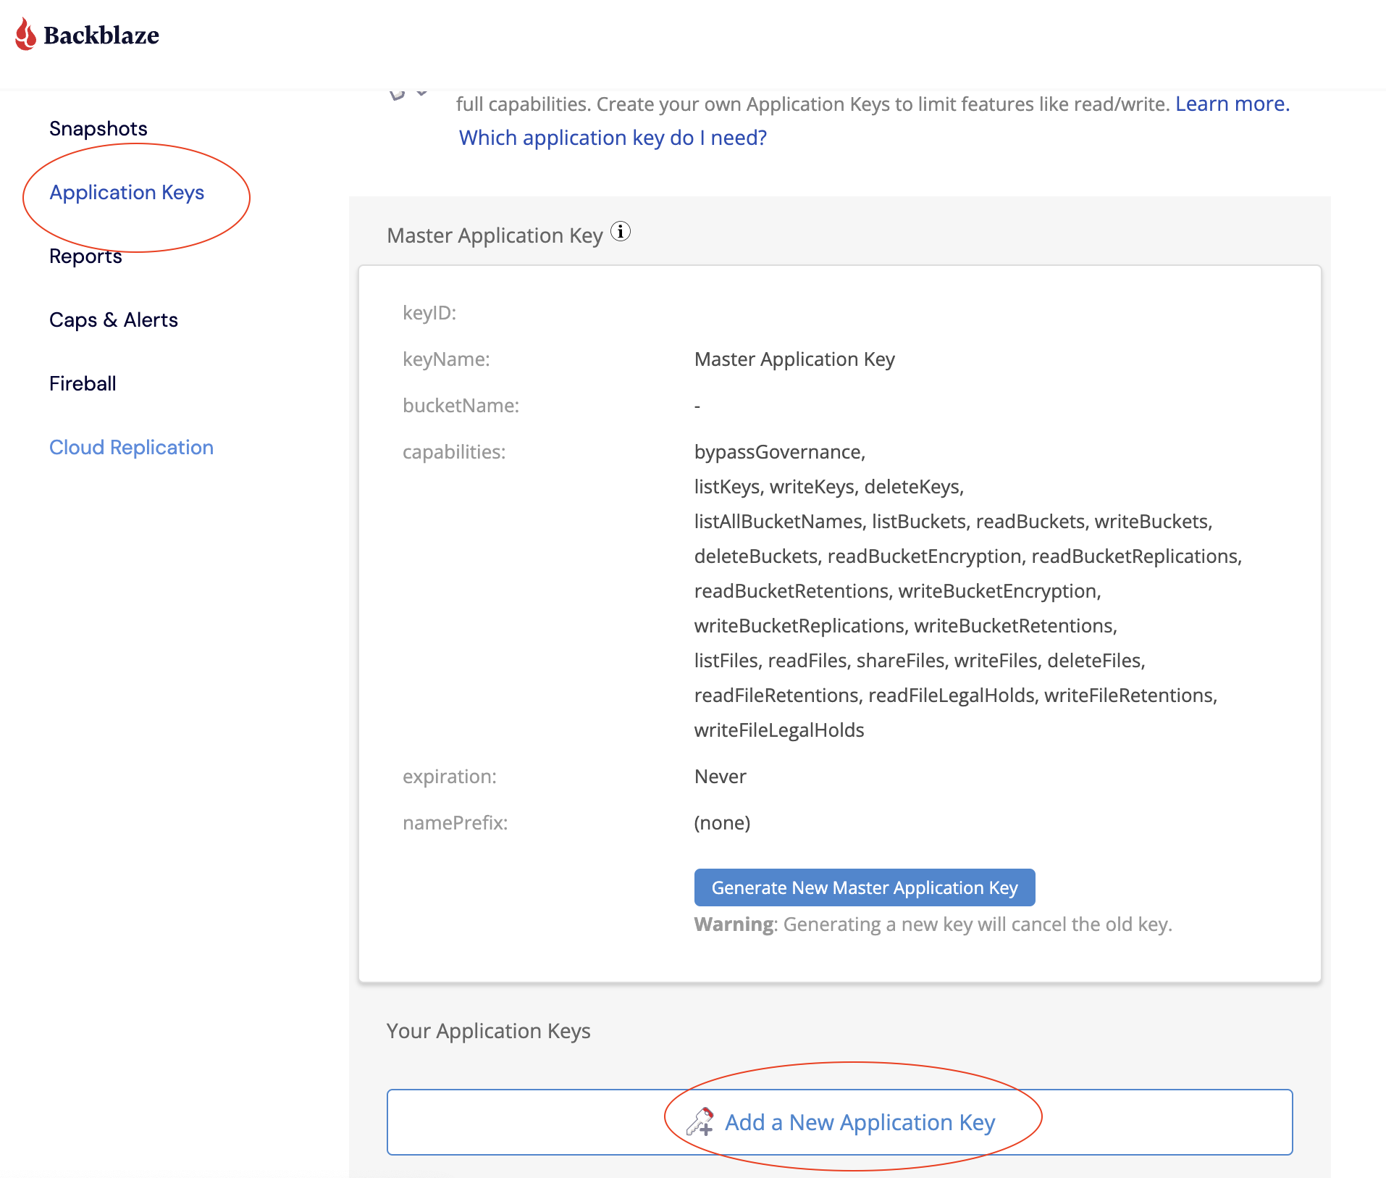Click the key-plus icon in the add button
The height and width of the screenshot is (1178, 1386).
[x=700, y=1121]
